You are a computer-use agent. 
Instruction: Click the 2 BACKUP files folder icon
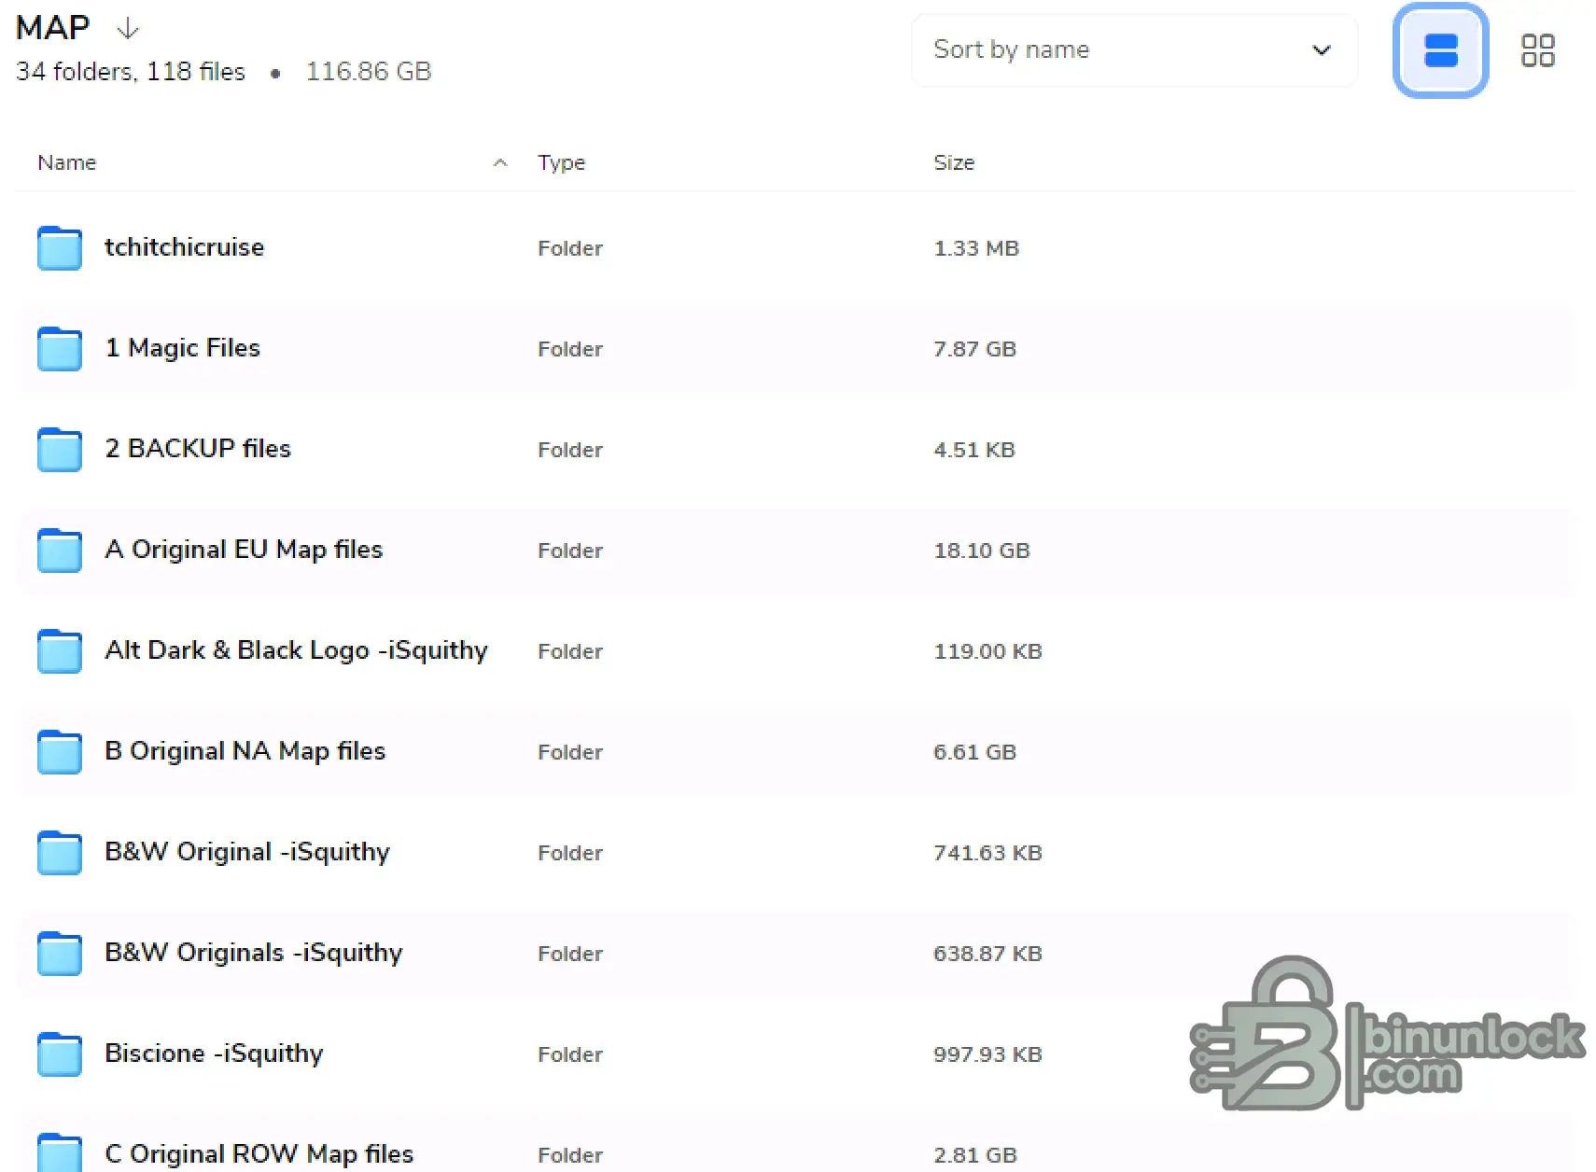(x=59, y=450)
